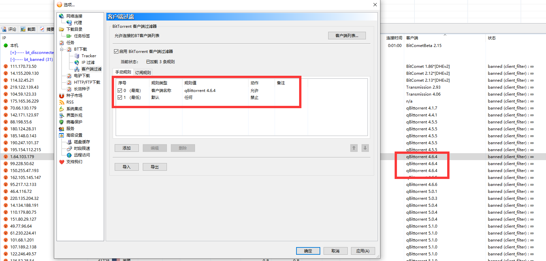
Task: Click the 应用(A) button
Action: pyautogui.click(x=363, y=251)
